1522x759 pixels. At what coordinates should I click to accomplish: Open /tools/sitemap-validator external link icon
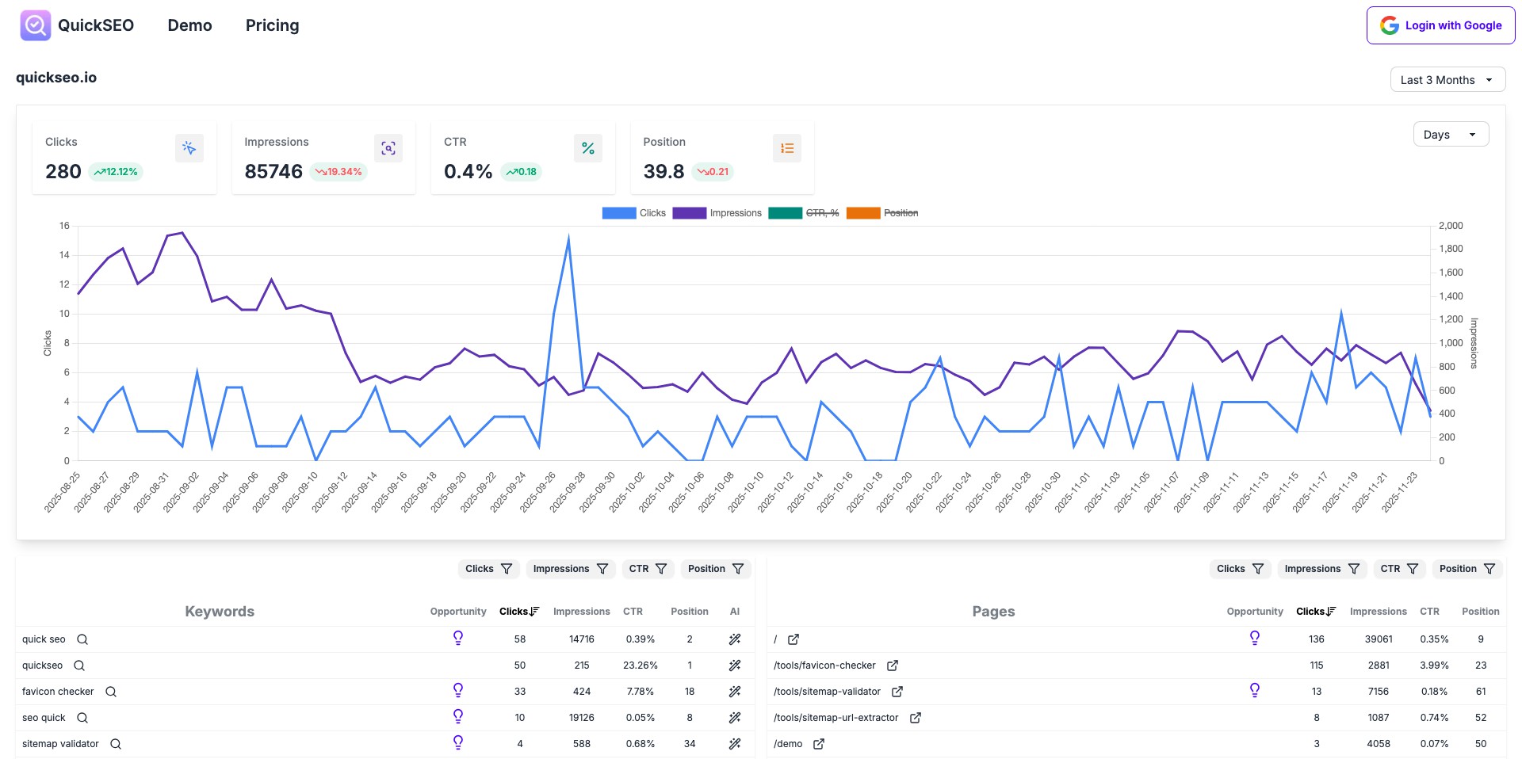pos(897,692)
